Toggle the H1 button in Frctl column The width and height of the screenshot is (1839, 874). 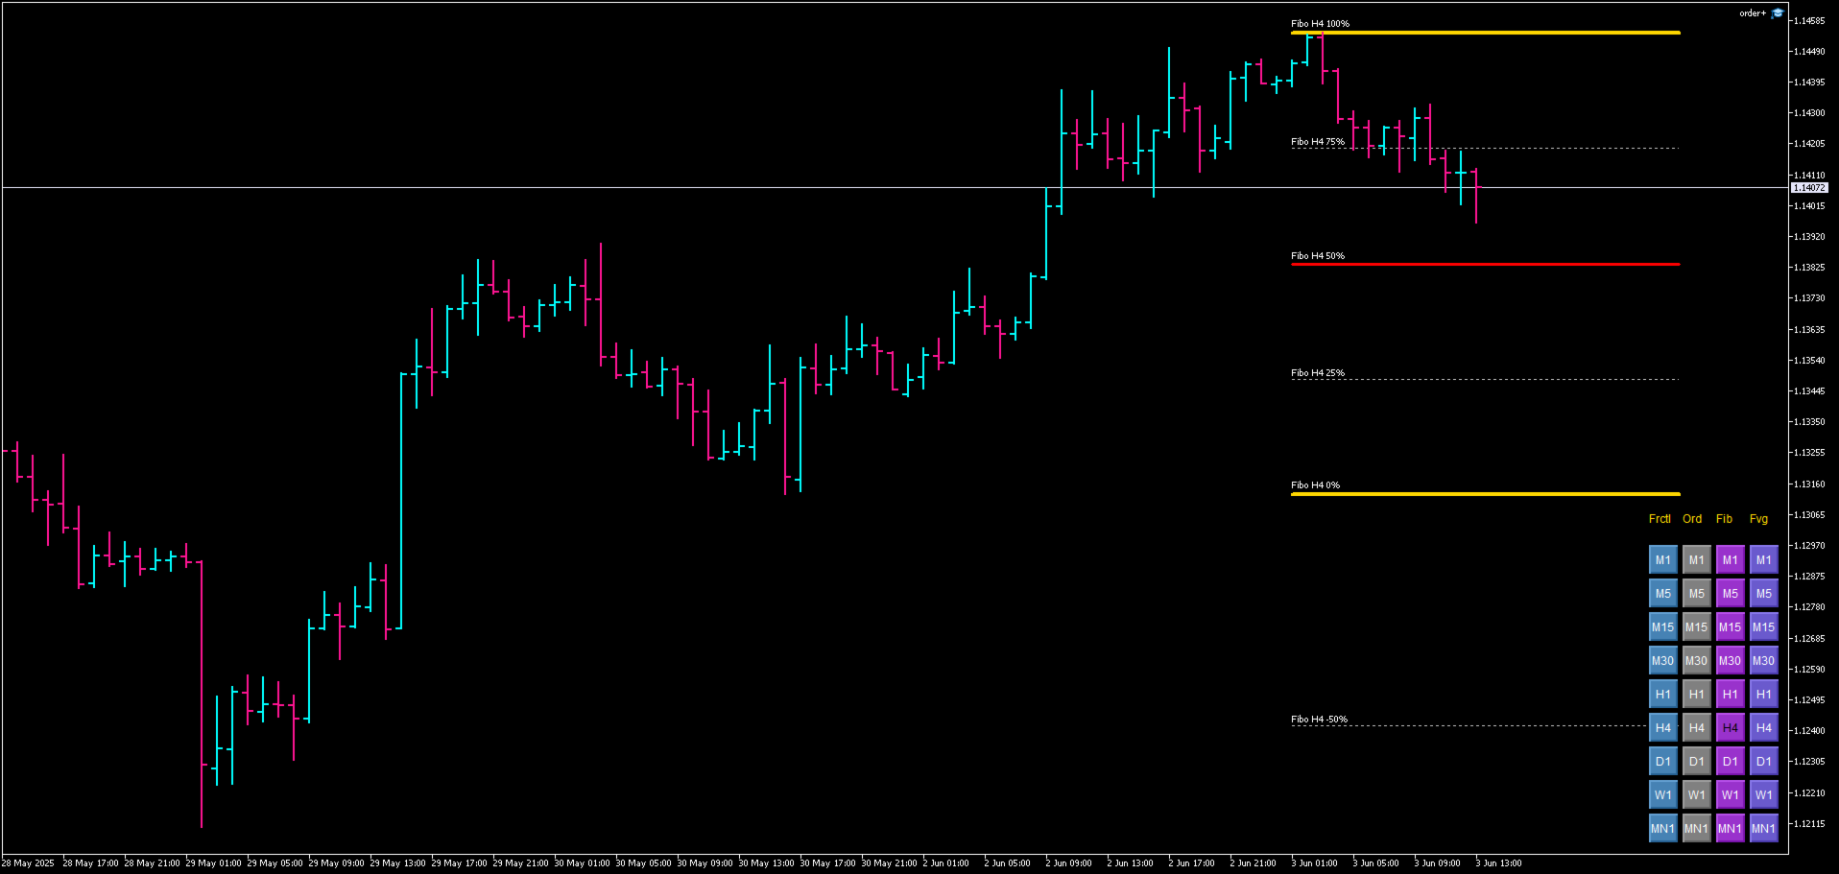pyautogui.click(x=1662, y=695)
